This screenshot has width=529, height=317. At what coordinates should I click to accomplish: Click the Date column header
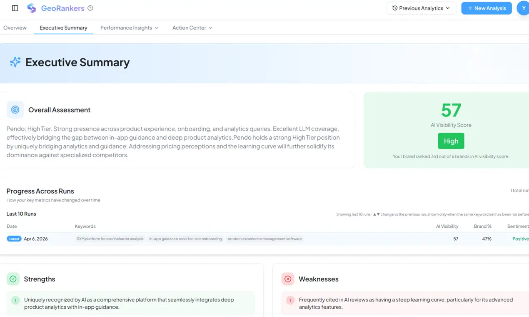[x=12, y=226]
